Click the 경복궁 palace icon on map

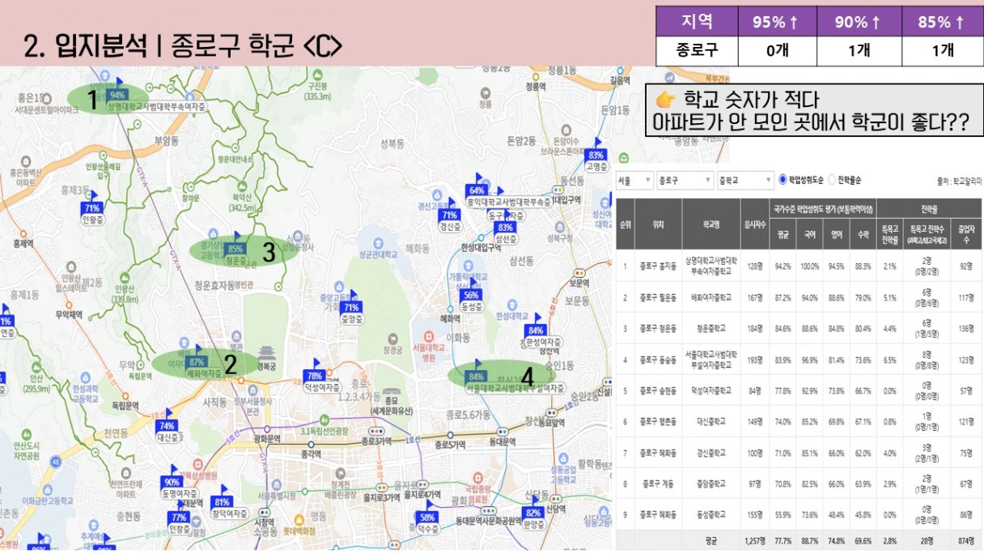click(266, 353)
